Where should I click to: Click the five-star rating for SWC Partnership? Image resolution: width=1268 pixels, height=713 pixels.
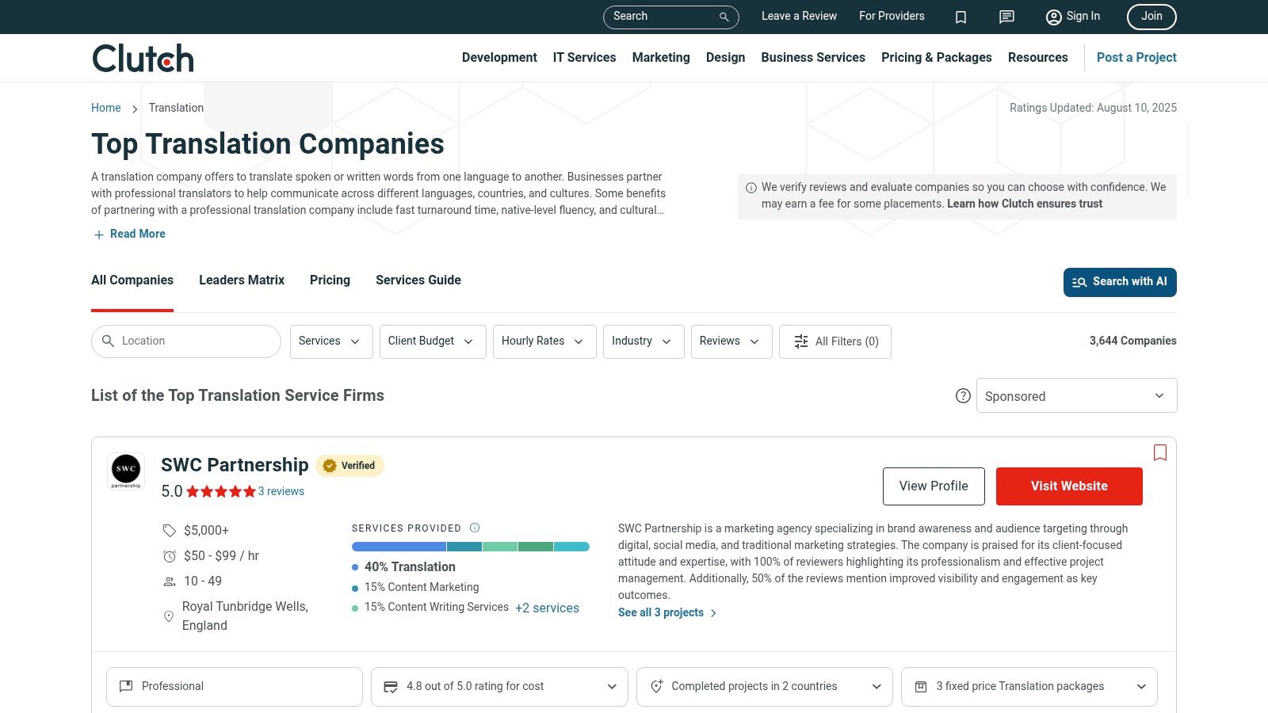pos(221,491)
